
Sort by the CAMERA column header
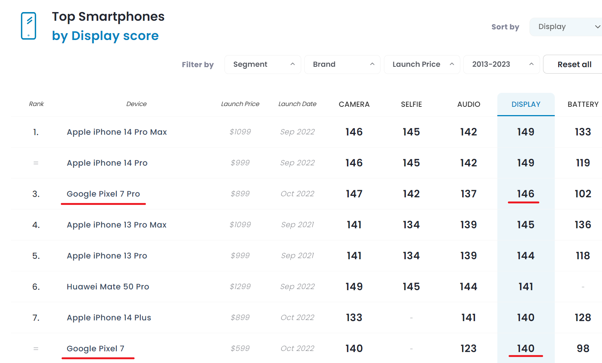(x=354, y=104)
